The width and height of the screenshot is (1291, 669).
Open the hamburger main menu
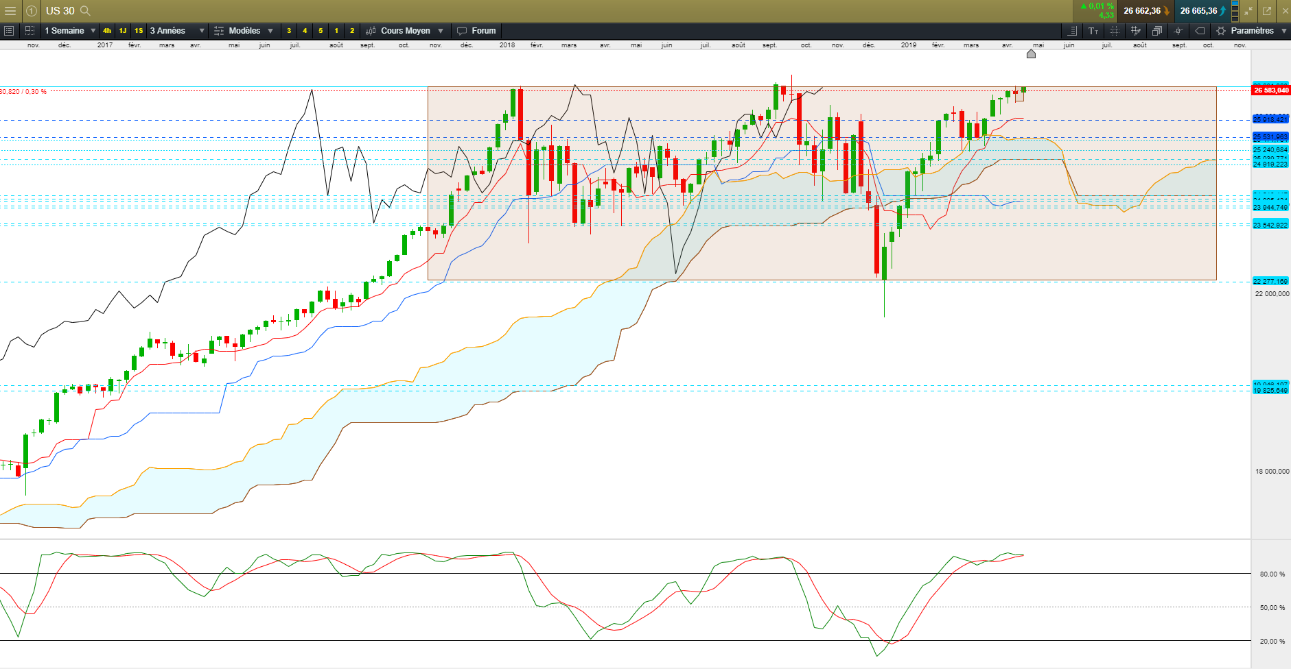click(10, 11)
